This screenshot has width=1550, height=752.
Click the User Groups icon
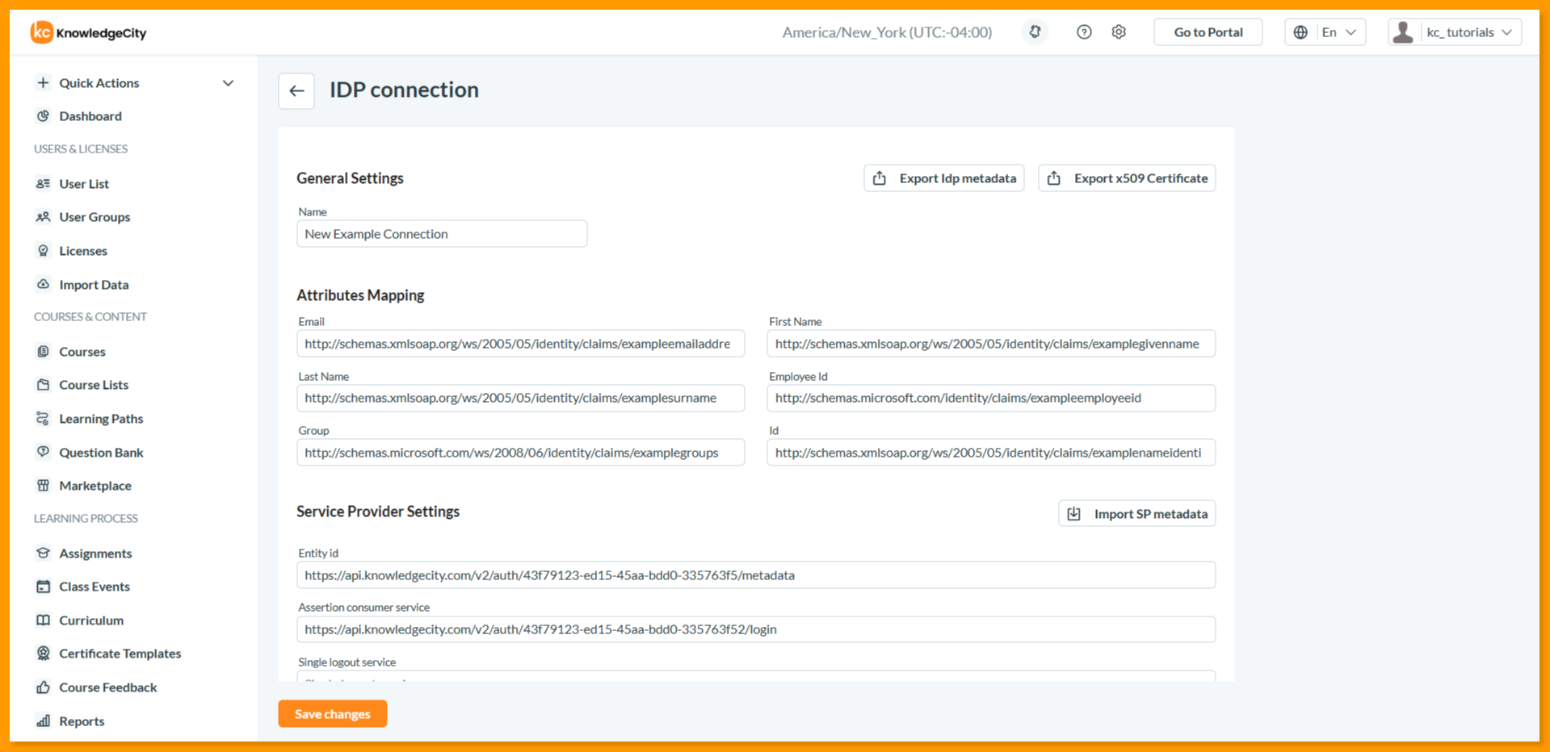click(44, 217)
